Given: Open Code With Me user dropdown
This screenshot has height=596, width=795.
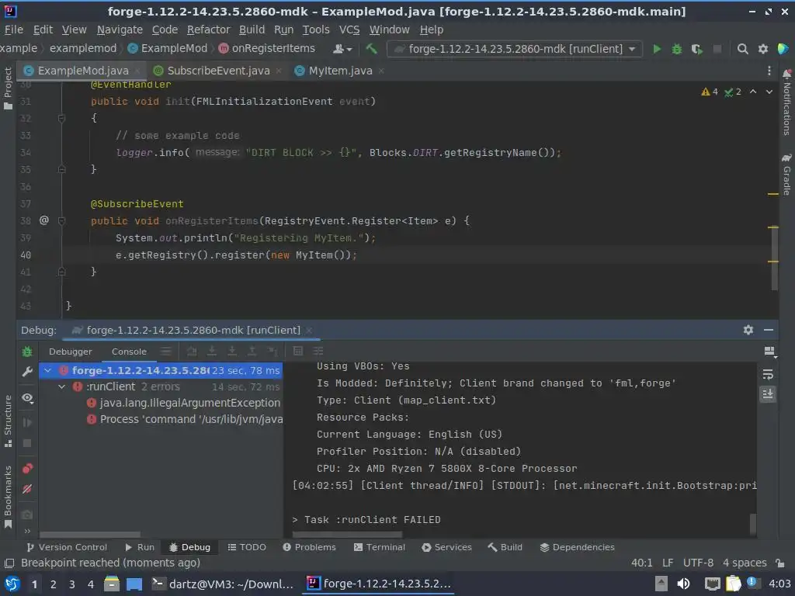Looking at the screenshot, I should point(342,49).
